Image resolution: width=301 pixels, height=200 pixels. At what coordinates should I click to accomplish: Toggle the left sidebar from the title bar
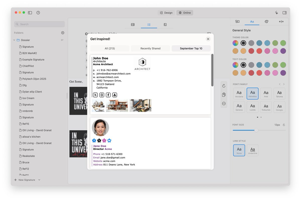[x=30, y=13]
